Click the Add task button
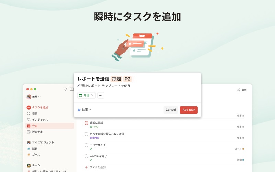The width and height of the screenshot is (275, 172). pyautogui.click(x=189, y=110)
